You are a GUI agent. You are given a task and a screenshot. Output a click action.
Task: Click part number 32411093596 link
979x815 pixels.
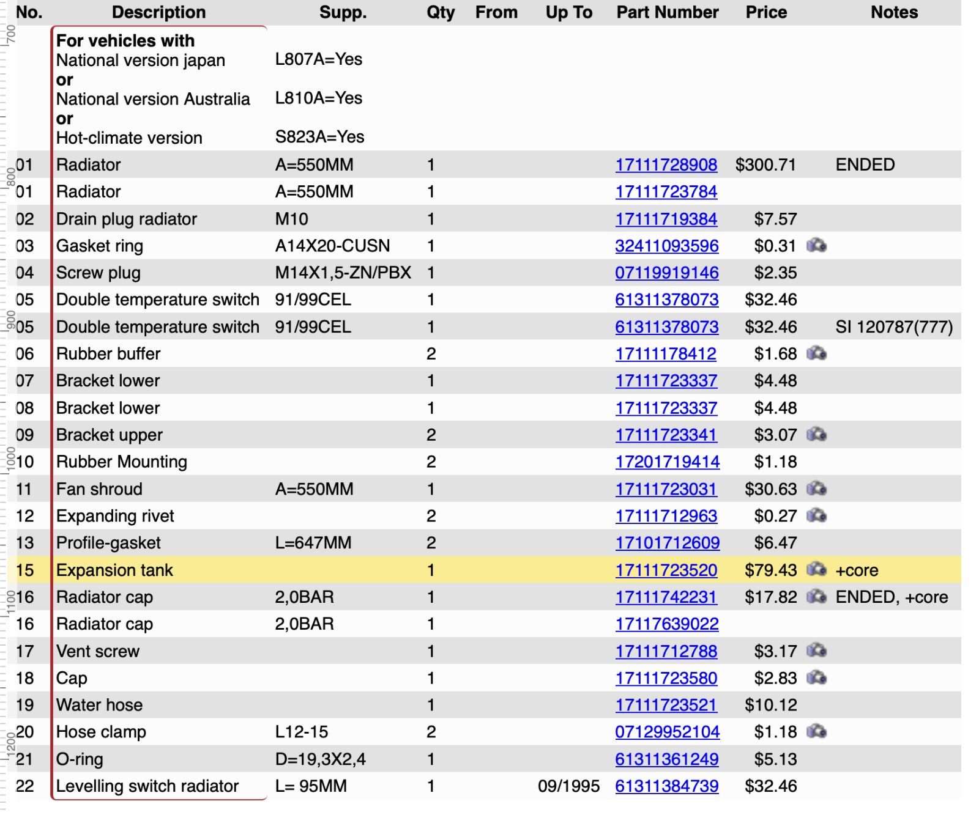point(666,246)
